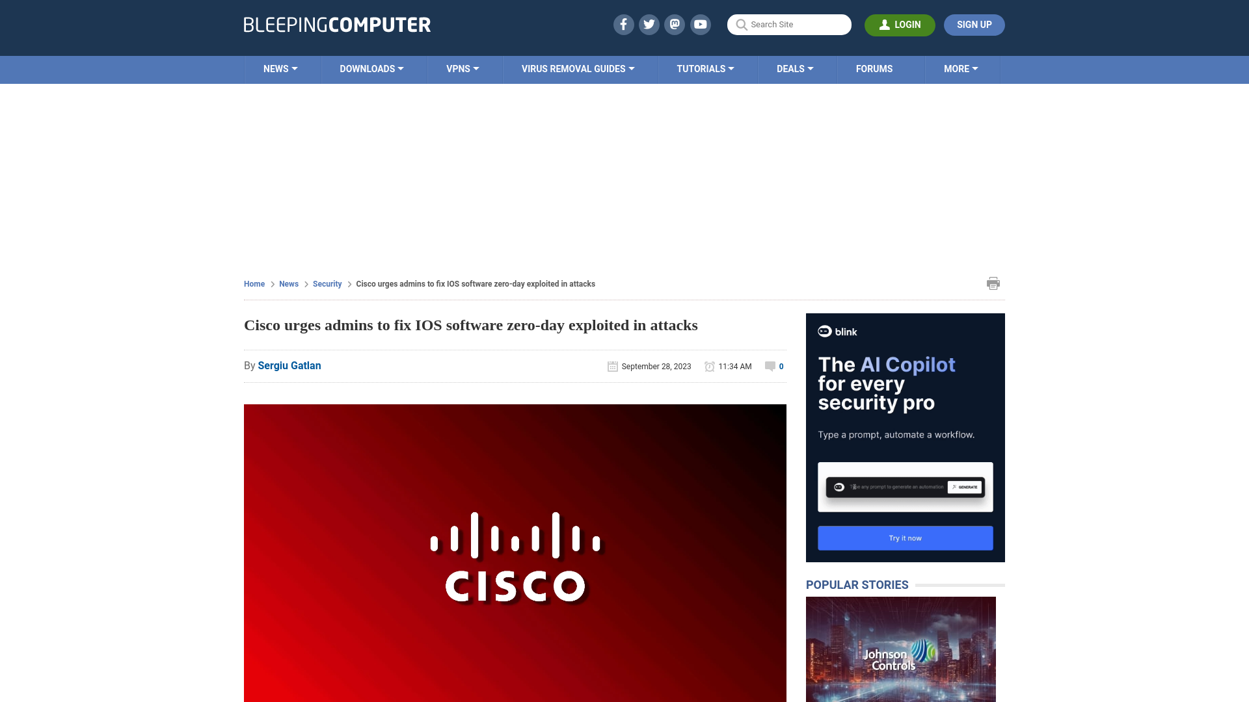Click the calendar date icon
Image resolution: width=1249 pixels, height=702 pixels.
(613, 365)
